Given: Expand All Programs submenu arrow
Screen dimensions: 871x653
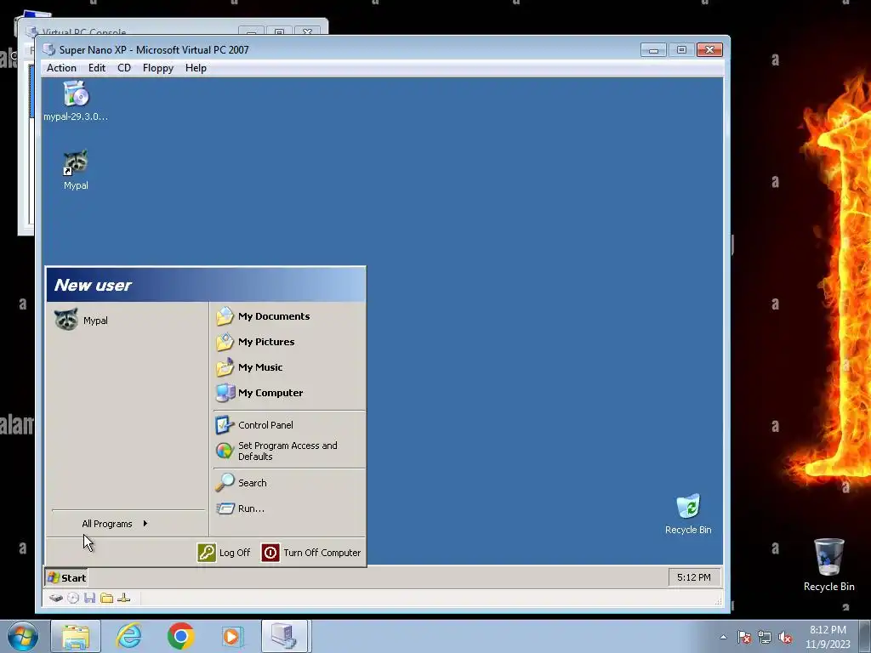Looking at the screenshot, I should point(145,524).
